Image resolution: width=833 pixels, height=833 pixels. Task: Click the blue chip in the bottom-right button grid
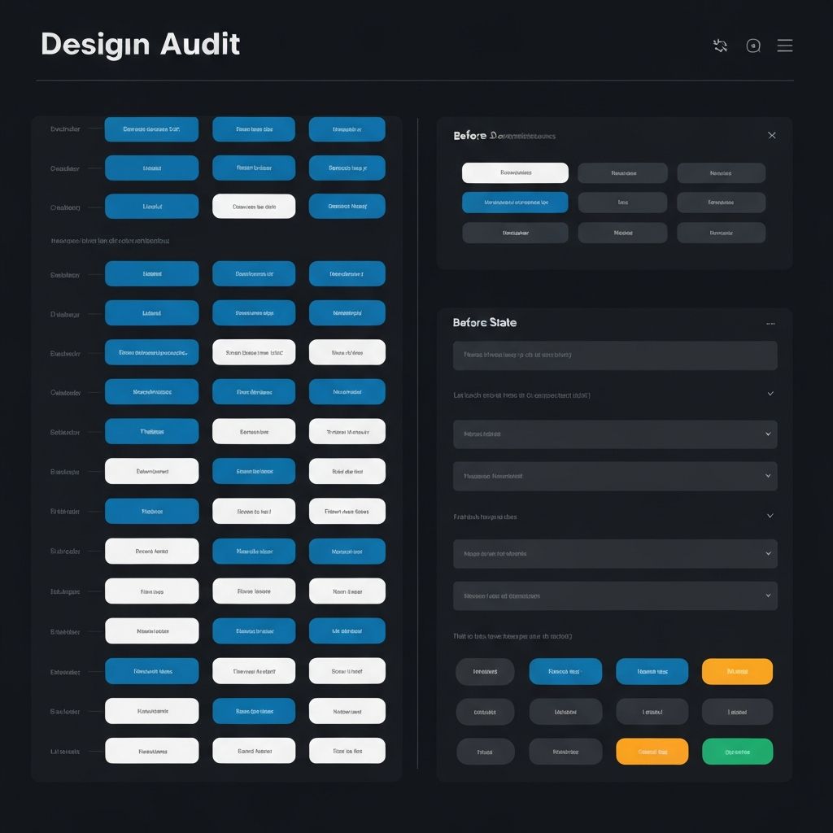652,671
